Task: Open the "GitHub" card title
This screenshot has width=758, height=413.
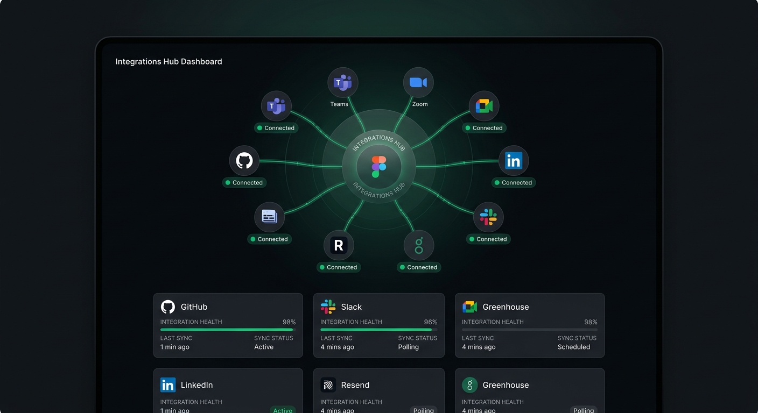Action: click(194, 307)
